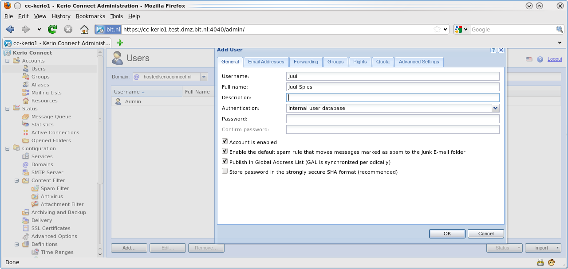The image size is (568, 269).
Task: Open the Authentication dropdown
Action: [496, 108]
